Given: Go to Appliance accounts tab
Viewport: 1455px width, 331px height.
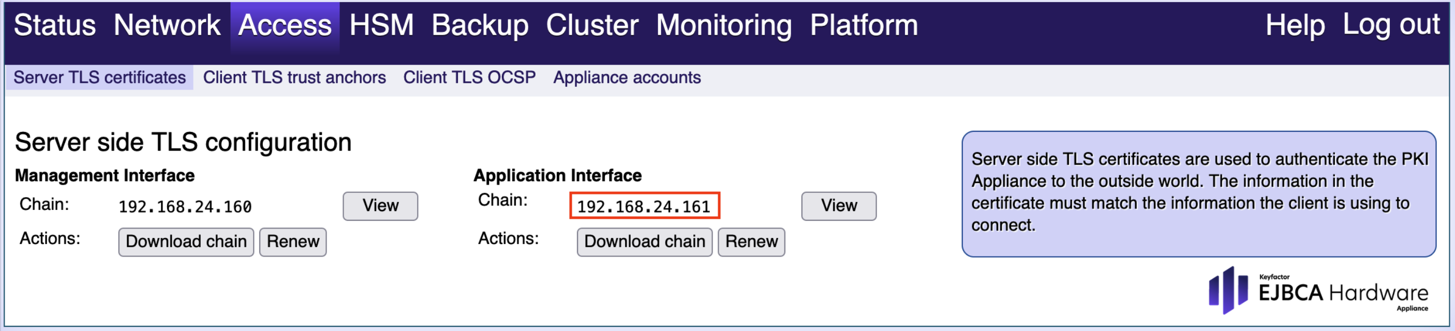Looking at the screenshot, I should pos(627,78).
